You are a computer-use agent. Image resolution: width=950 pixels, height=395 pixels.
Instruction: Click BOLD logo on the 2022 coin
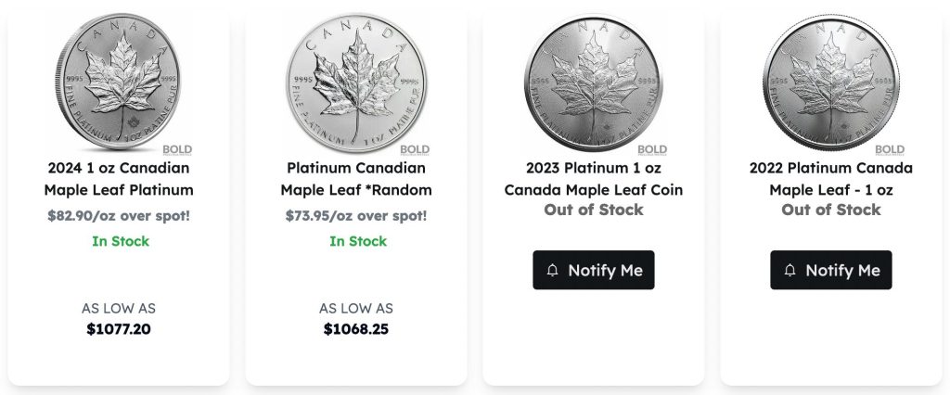(890, 149)
